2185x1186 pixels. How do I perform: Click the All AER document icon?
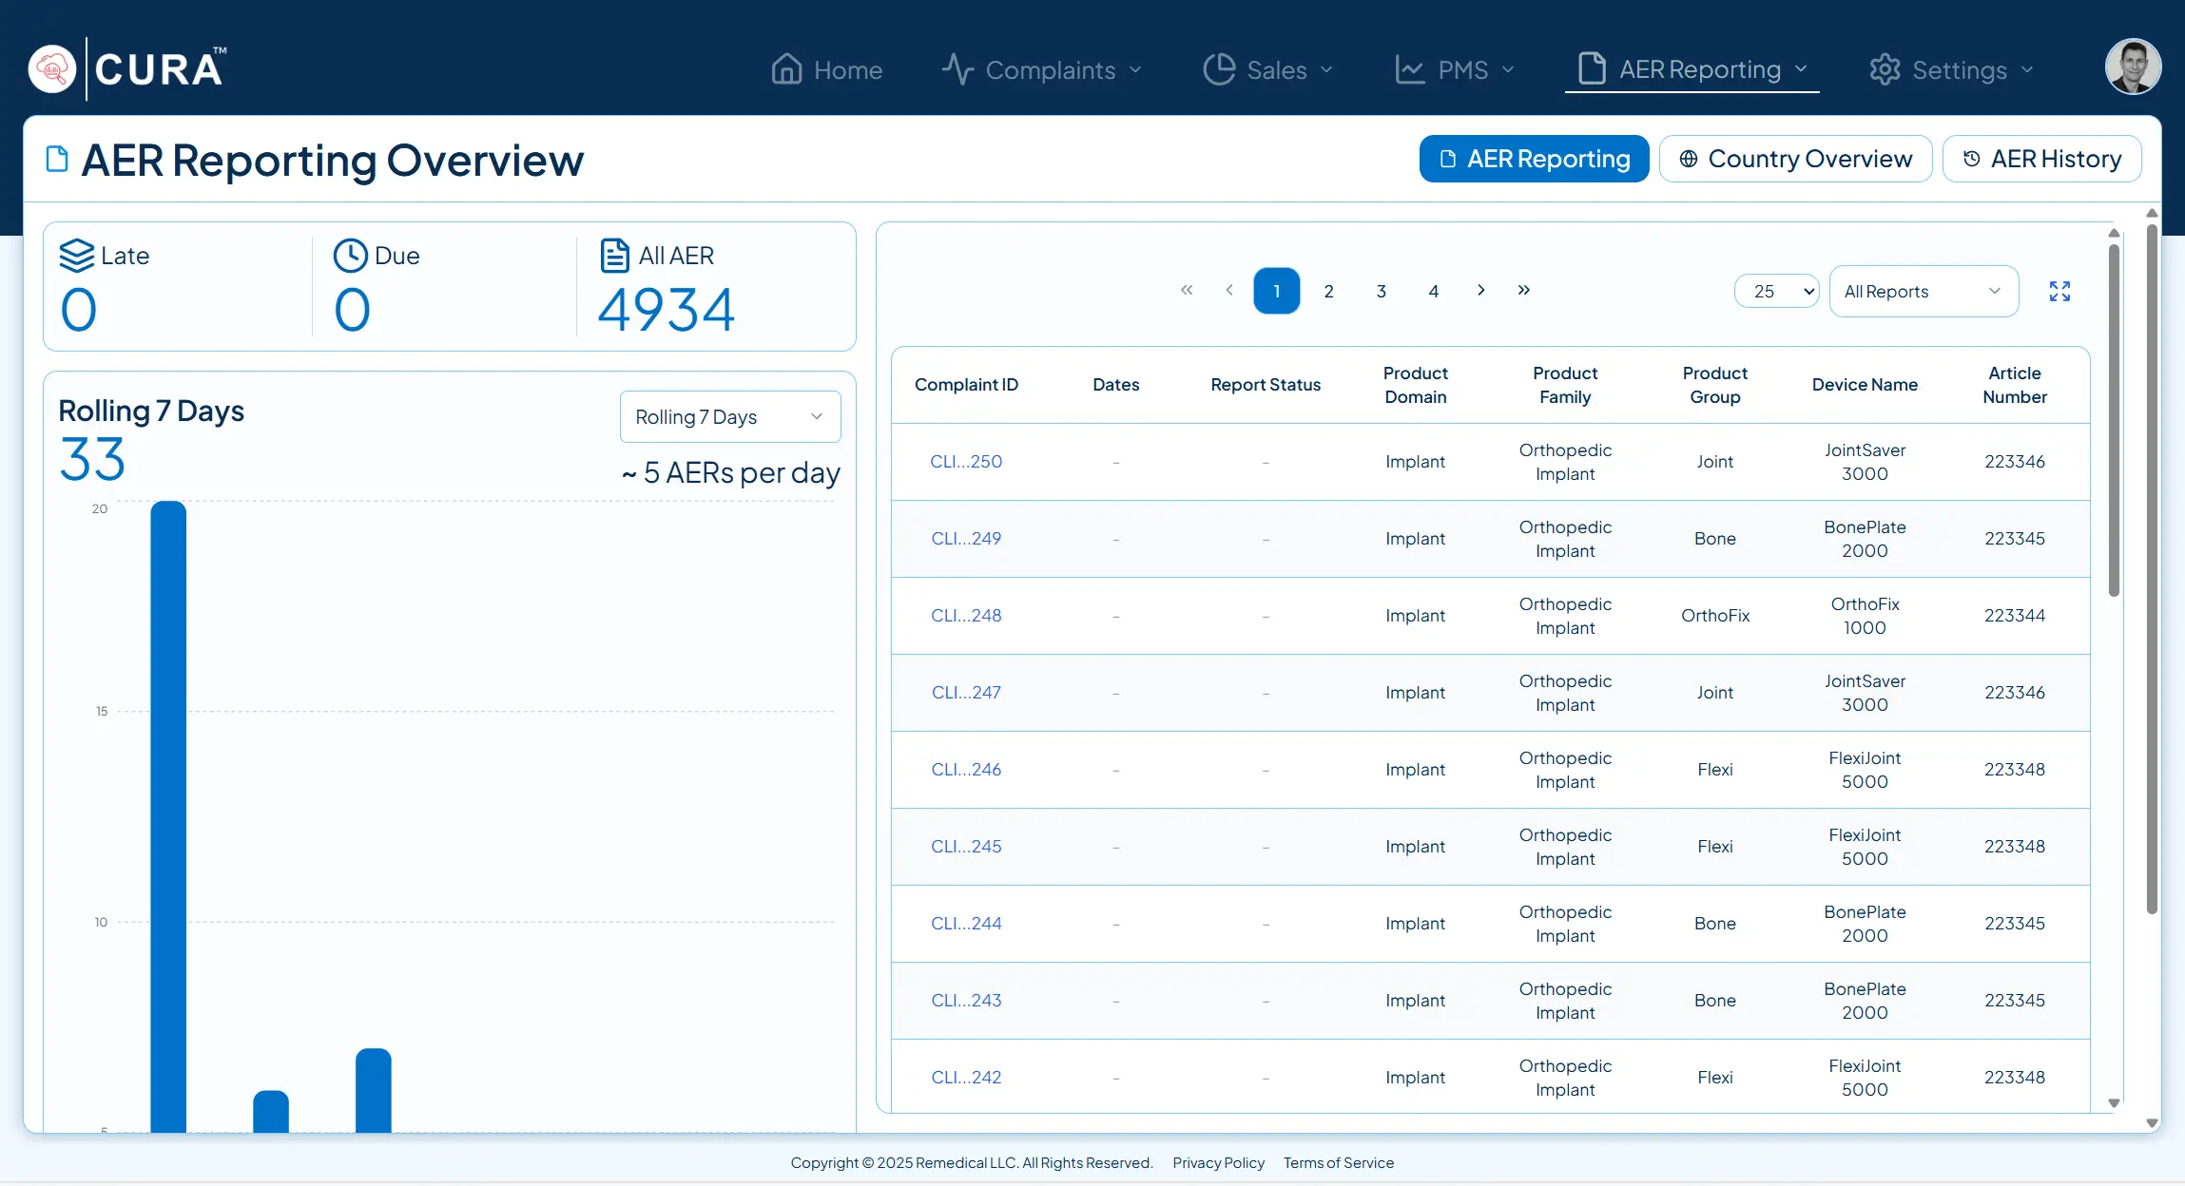(614, 256)
